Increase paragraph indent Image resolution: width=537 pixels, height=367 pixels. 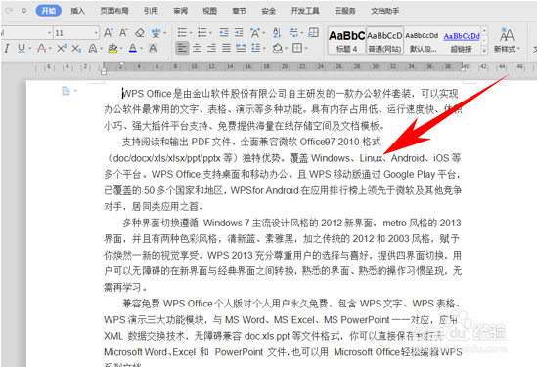239,33
